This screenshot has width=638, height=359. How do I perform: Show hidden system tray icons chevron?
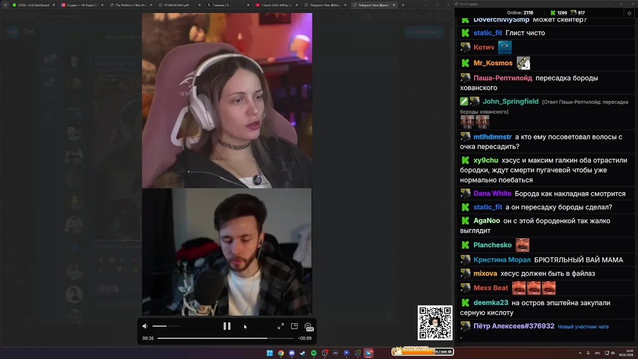coord(580,353)
